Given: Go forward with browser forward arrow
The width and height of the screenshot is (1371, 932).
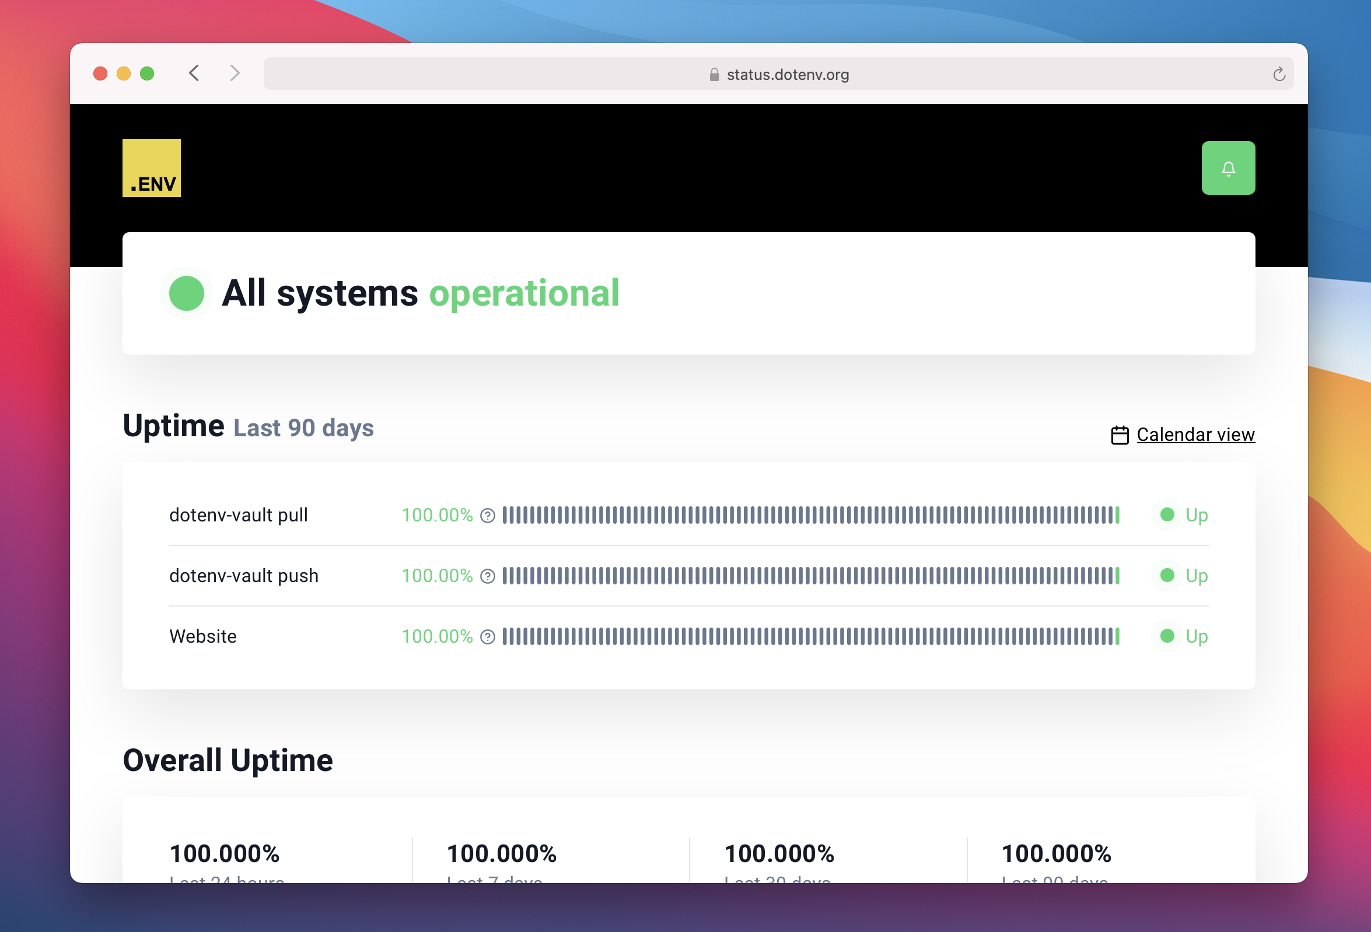Looking at the screenshot, I should pyautogui.click(x=235, y=73).
